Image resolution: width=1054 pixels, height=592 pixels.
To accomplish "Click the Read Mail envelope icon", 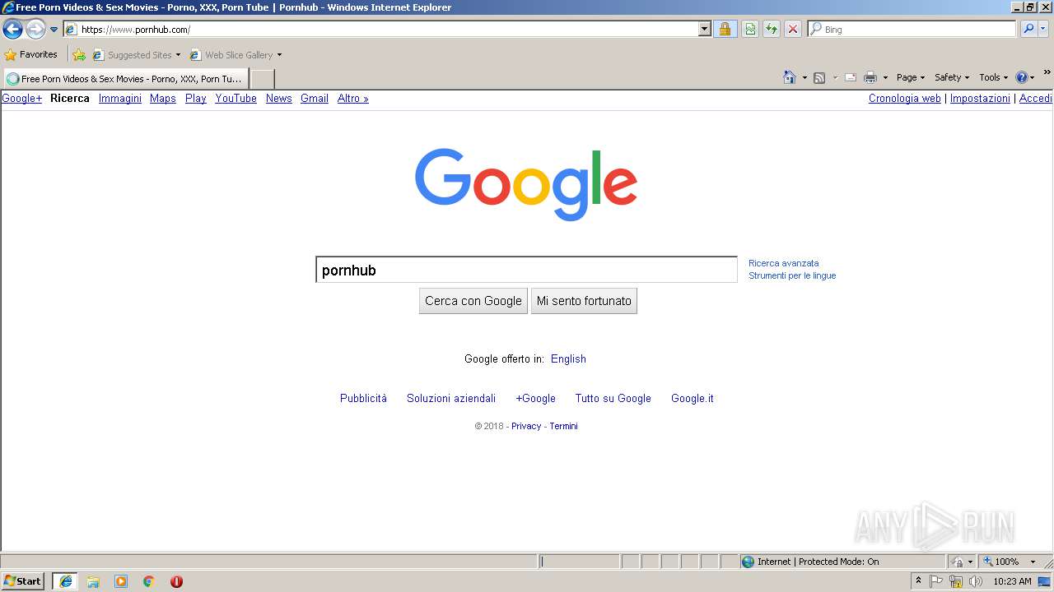I will [x=851, y=77].
